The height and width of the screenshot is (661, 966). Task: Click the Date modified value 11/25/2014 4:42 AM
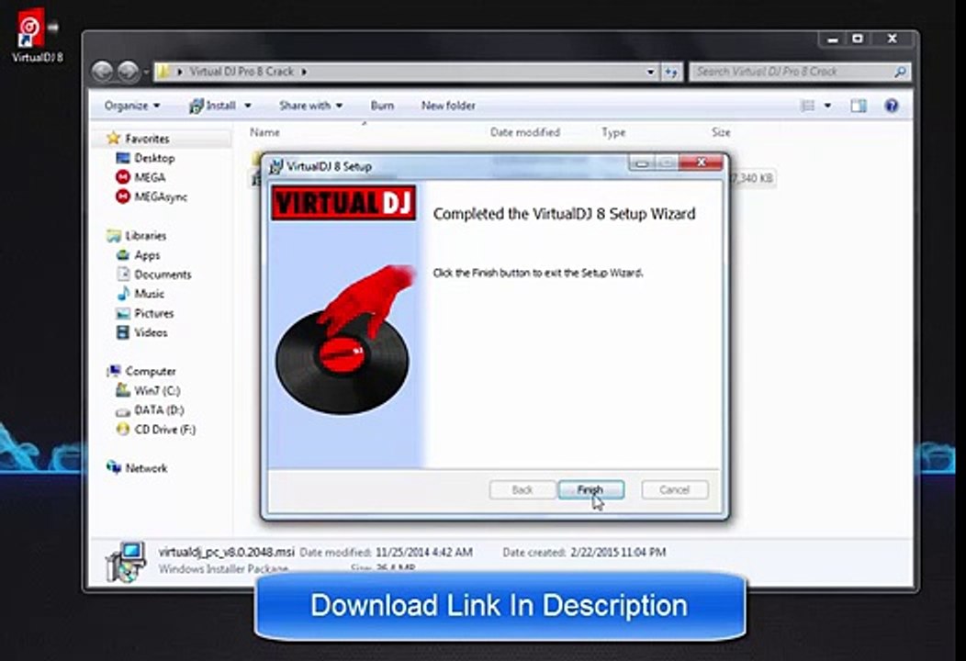click(424, 553)
